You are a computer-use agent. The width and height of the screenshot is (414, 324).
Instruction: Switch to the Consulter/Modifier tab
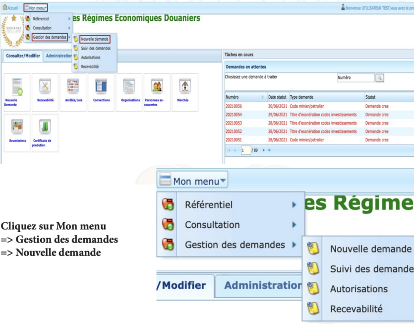click(22, 56)
